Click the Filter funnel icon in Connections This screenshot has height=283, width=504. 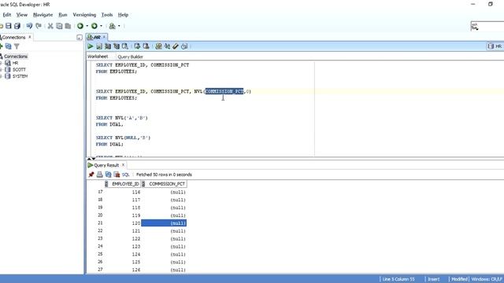(x=17, y=46)
